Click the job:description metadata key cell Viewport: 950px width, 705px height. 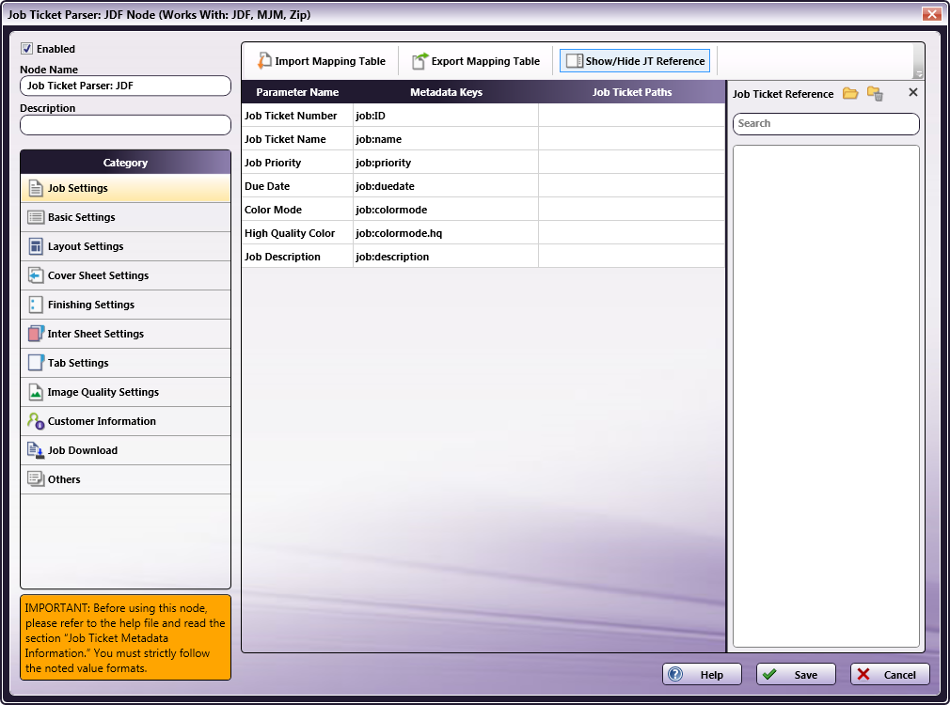coord(446,257)
